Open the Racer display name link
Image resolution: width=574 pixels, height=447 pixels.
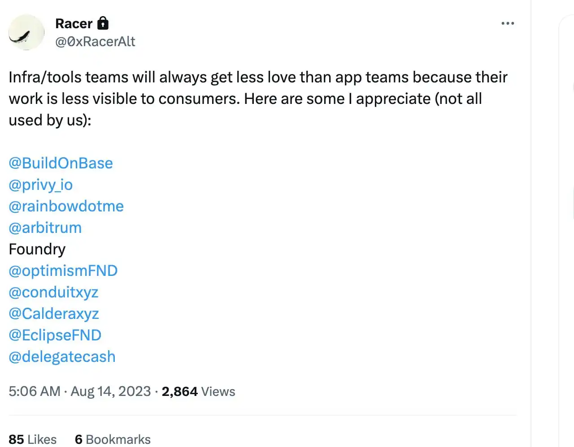pyautogui.click(x=74, y=23)
